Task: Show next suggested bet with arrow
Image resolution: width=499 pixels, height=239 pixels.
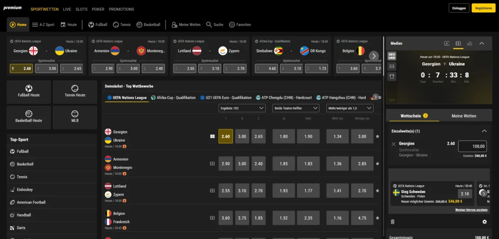Action: pos(484,193)
